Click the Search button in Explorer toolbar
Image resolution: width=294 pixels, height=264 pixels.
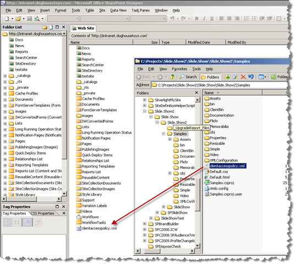[x=188, y=77]
